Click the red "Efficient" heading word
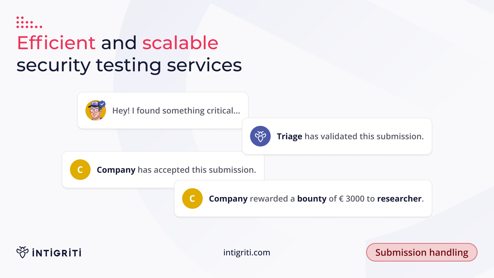This screenshot has height=278, width=494. (56, 43)
